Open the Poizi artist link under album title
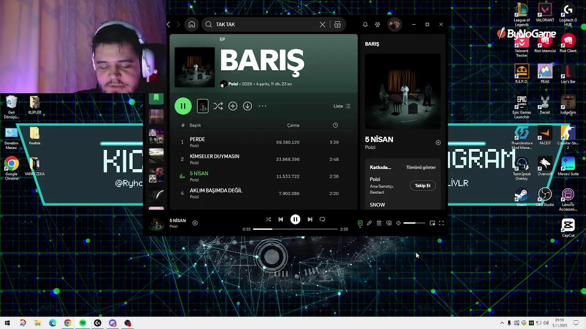Viewport: 586px width, 329px height. (233, 84)
